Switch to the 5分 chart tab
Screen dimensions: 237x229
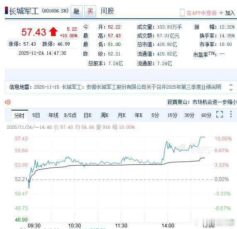coord(155,116)
